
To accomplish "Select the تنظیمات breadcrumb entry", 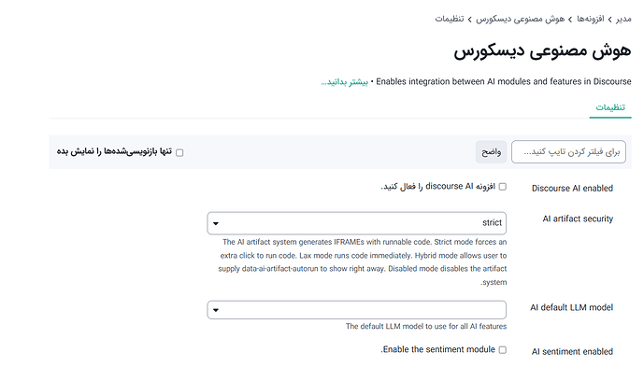I will point(450,19).
